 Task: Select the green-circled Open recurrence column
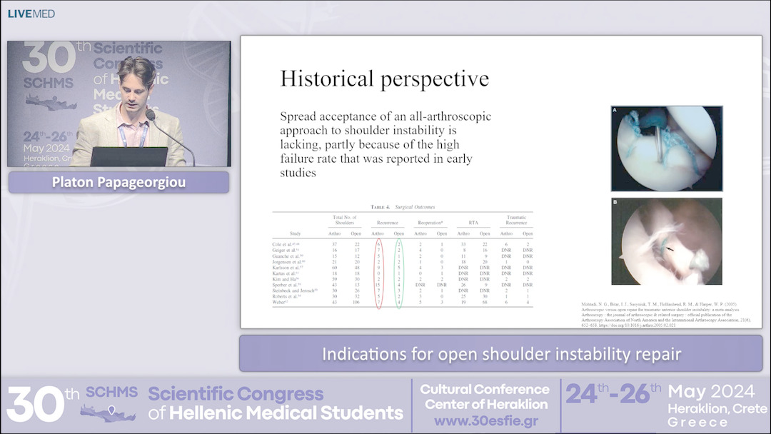pos(398,271)
